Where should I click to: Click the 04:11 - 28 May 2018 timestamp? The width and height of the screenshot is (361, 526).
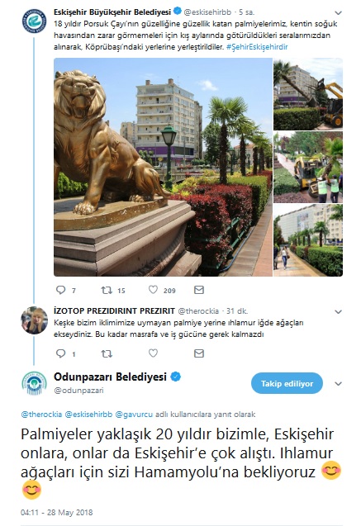click(56, 512)
